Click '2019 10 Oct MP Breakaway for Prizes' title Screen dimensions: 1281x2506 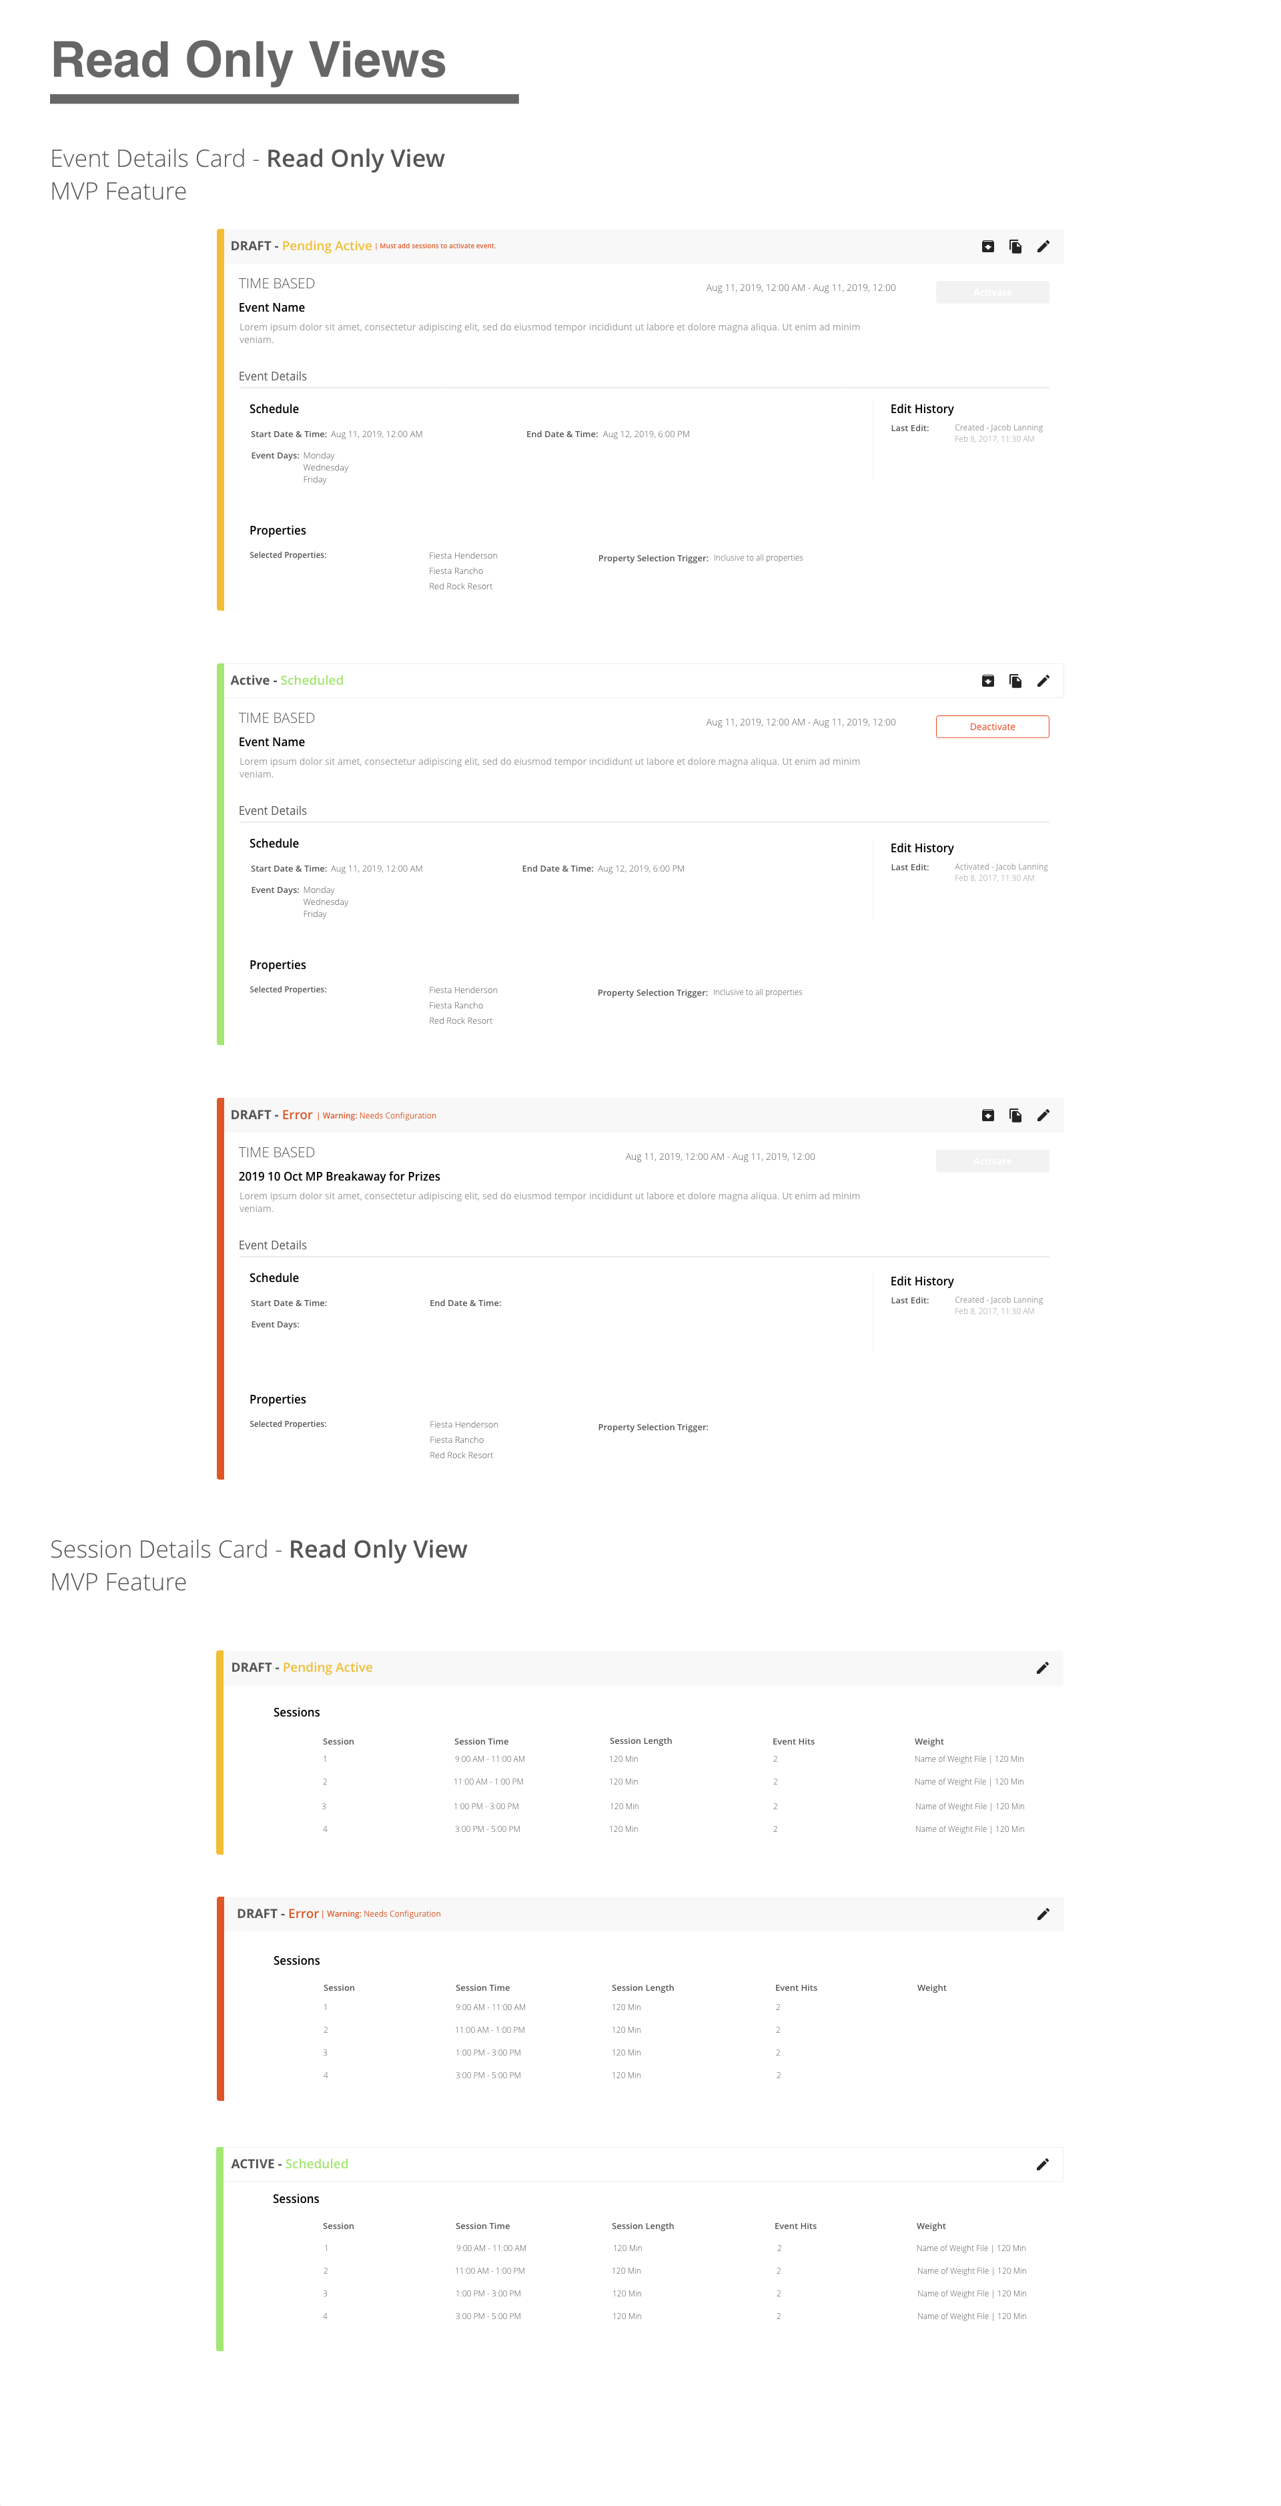pos(338,1176)
